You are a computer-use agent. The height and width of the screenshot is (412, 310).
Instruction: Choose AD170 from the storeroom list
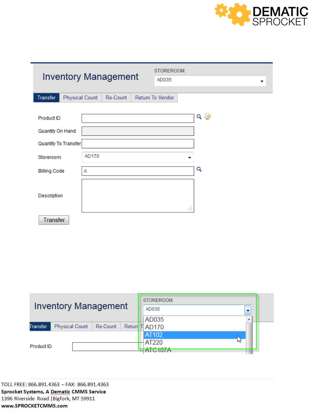pos(195,327)
